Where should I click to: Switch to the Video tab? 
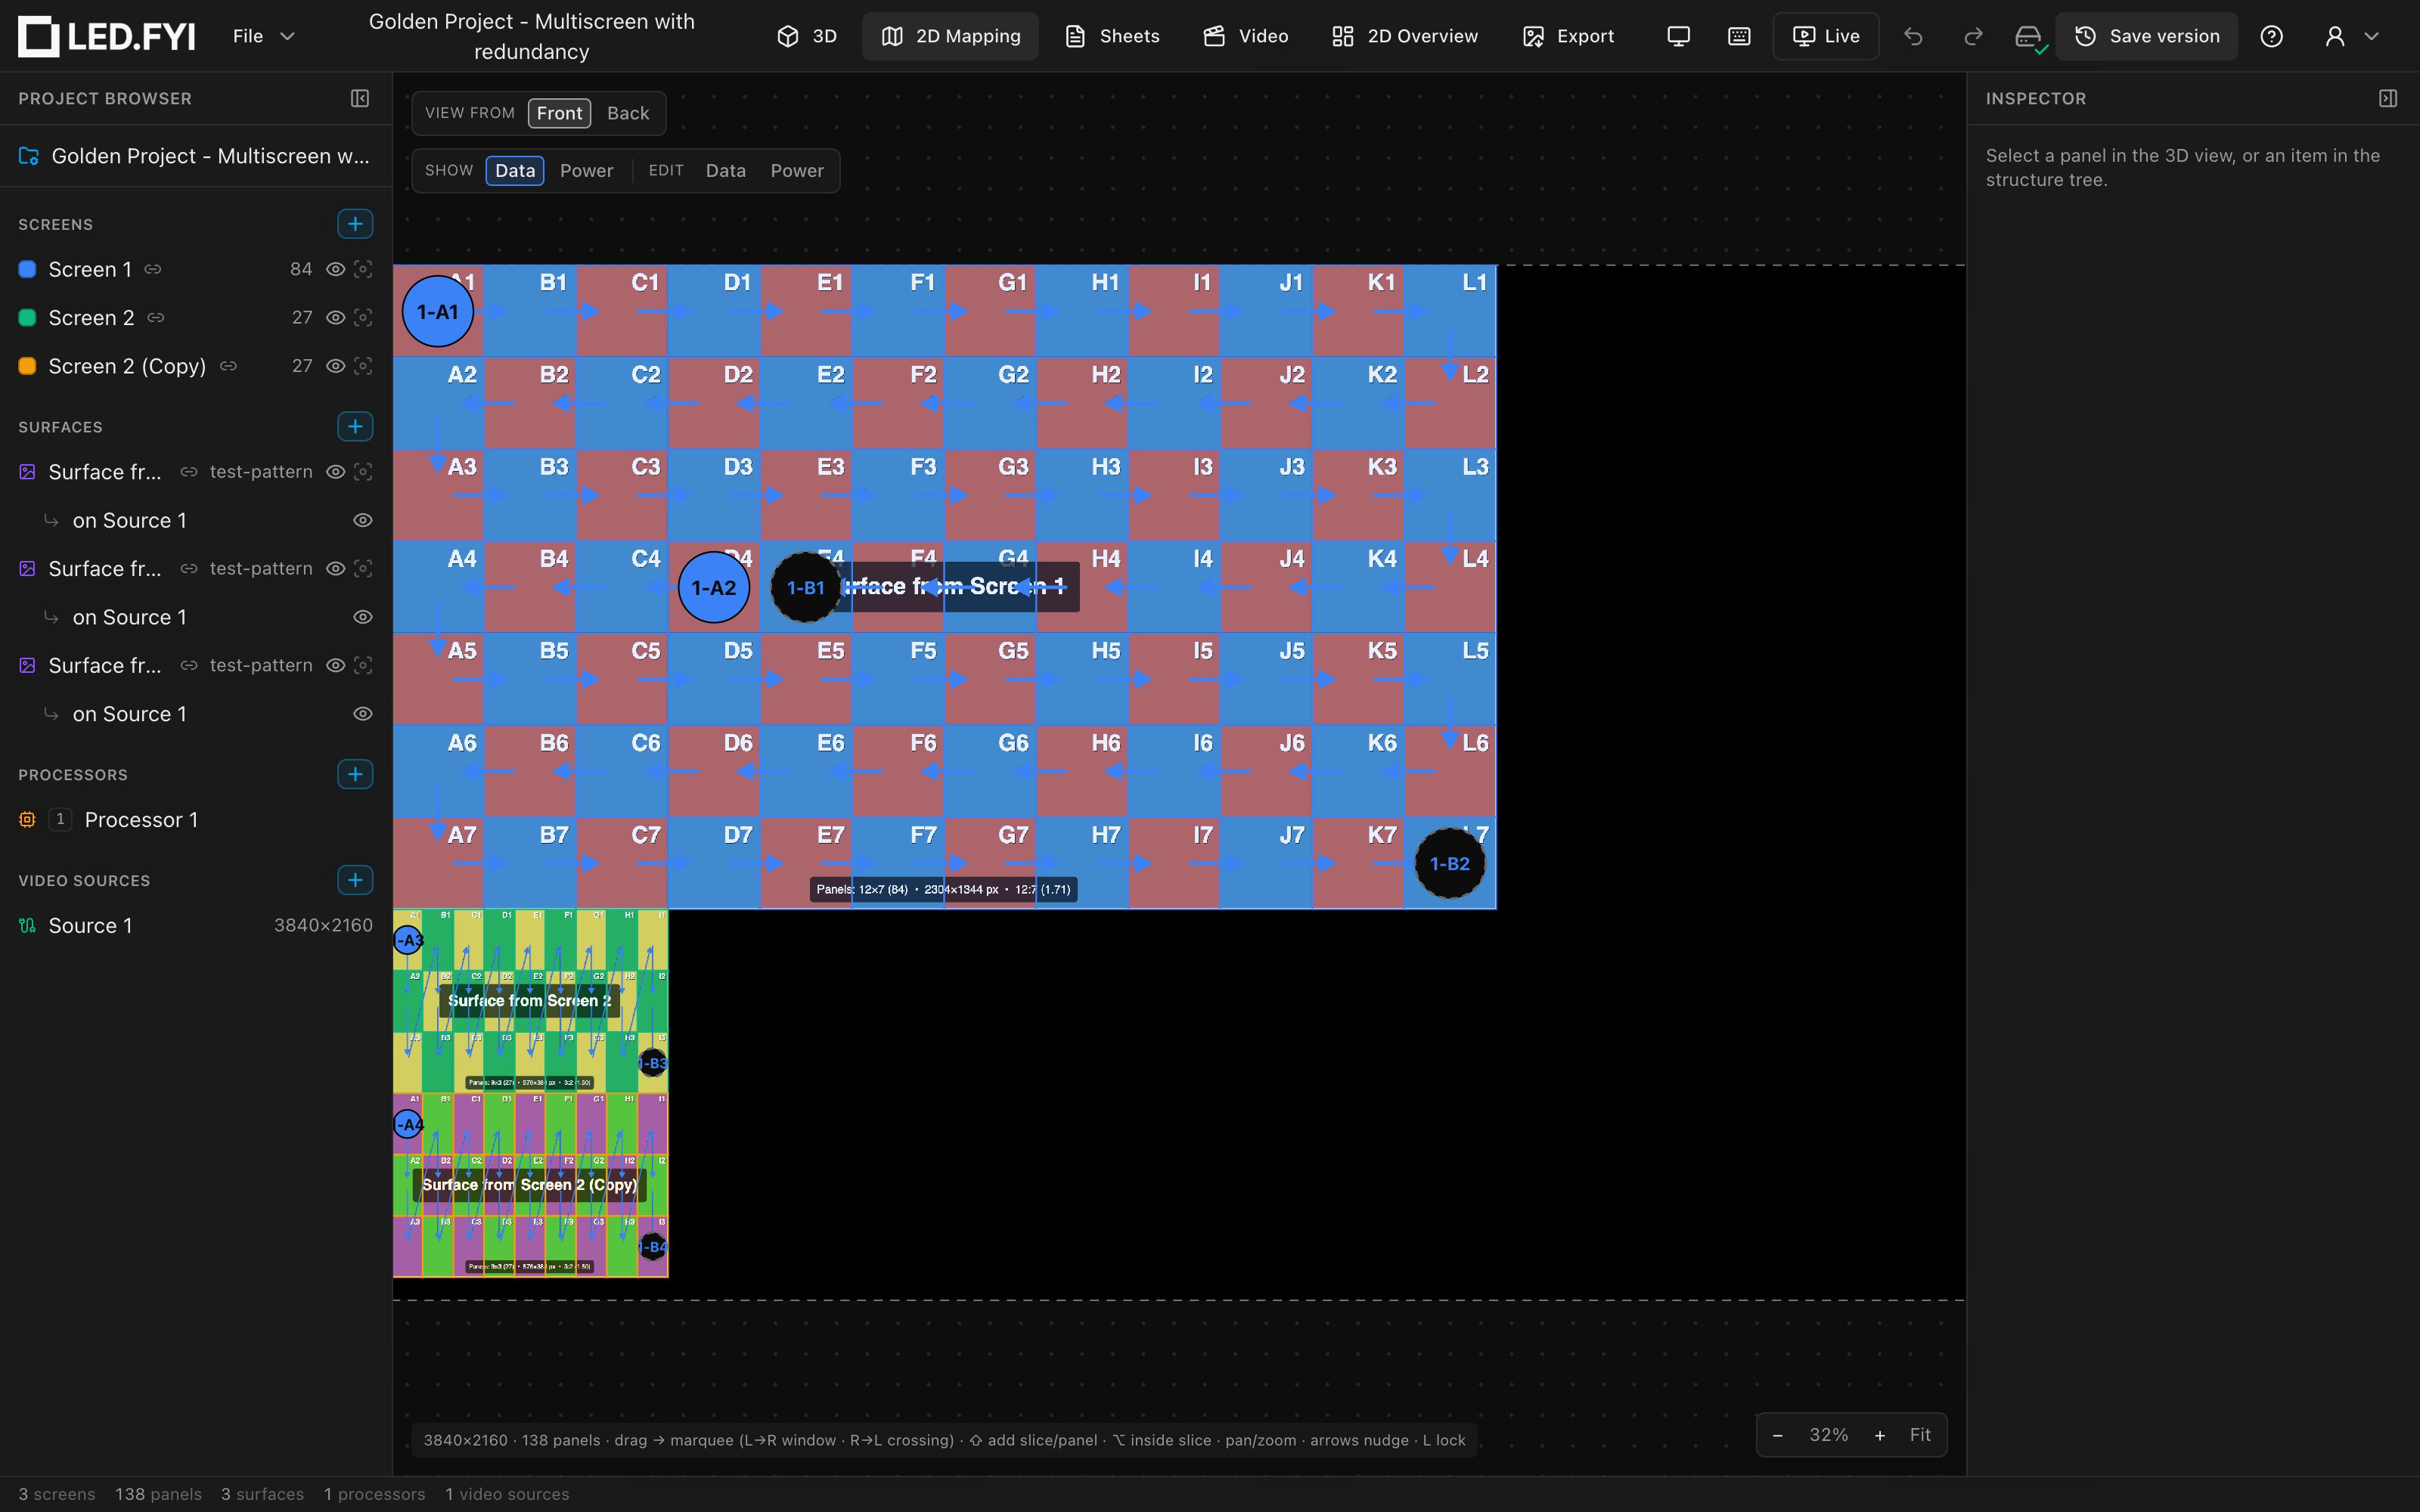coord(1245,36)
